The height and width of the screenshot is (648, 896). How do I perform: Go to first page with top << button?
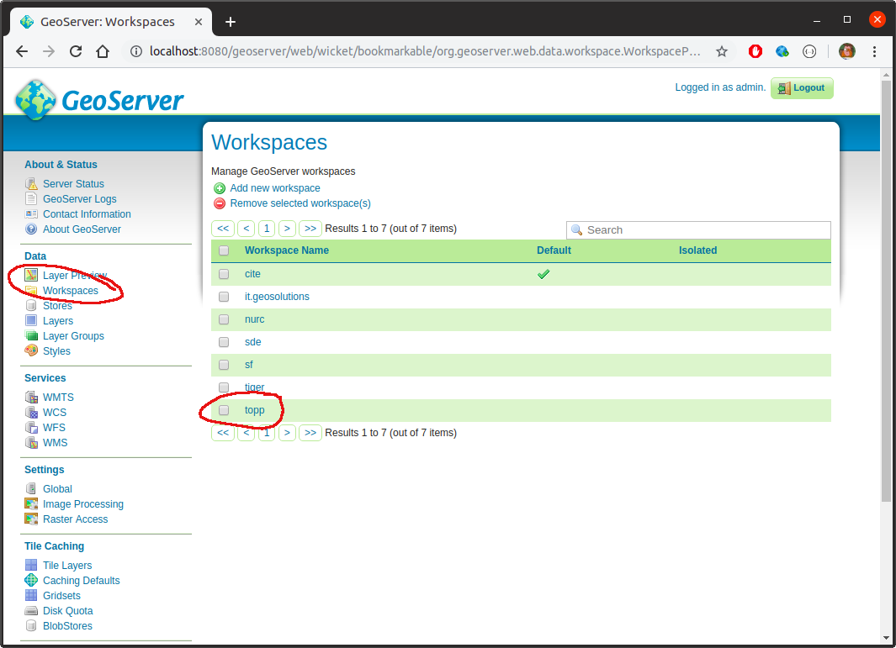[x=223, y=229]
